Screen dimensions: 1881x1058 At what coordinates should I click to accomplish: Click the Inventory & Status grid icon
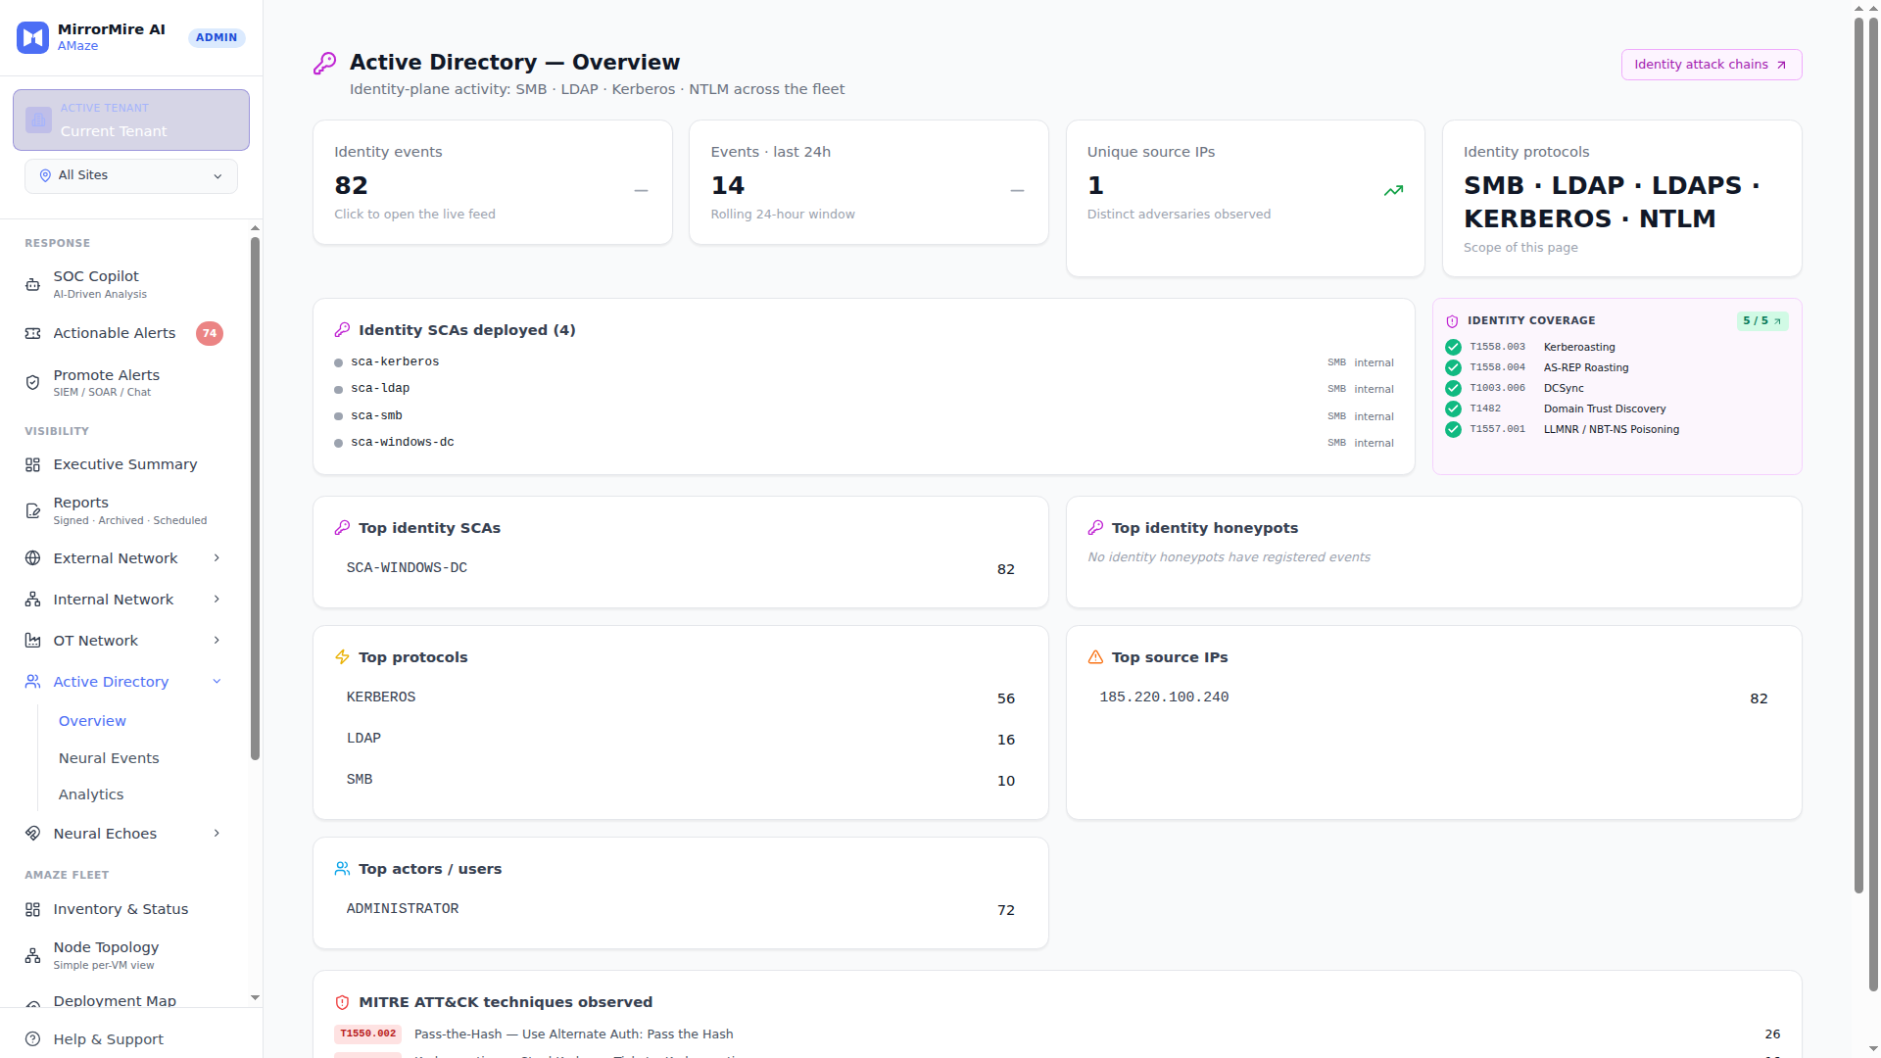coord(32,910)
